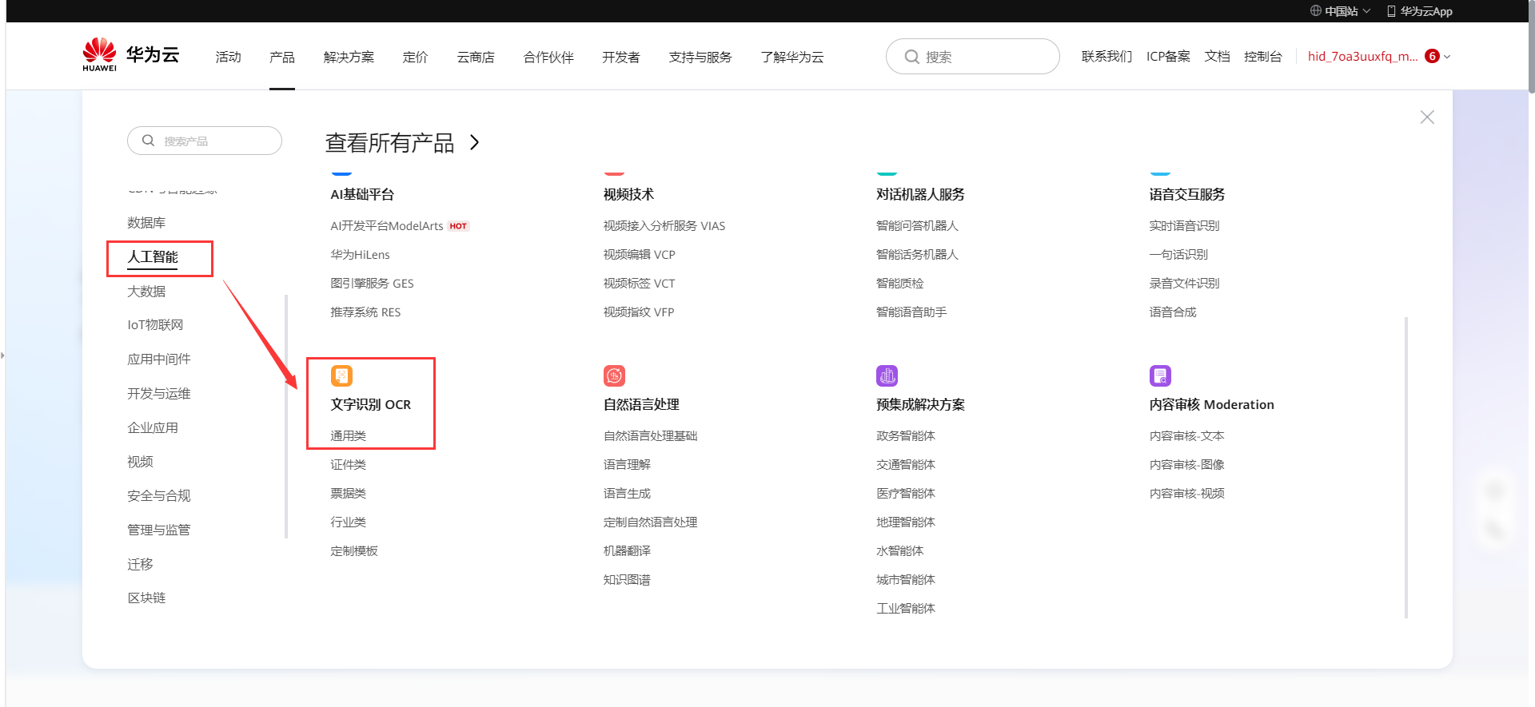Open the 云商店 menu

tap(476, 57)
